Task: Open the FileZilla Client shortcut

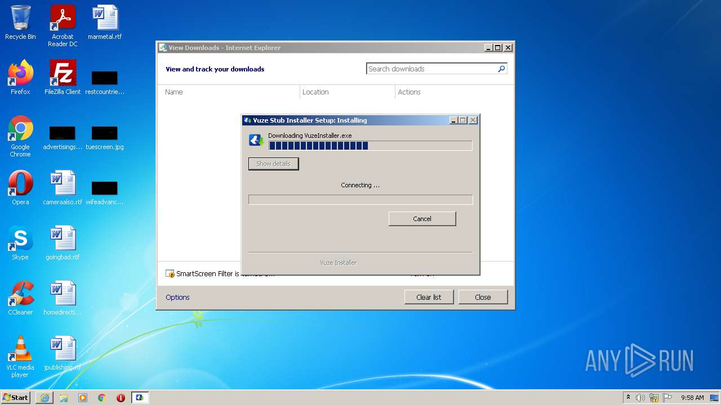Action: (x=63, y=78)
